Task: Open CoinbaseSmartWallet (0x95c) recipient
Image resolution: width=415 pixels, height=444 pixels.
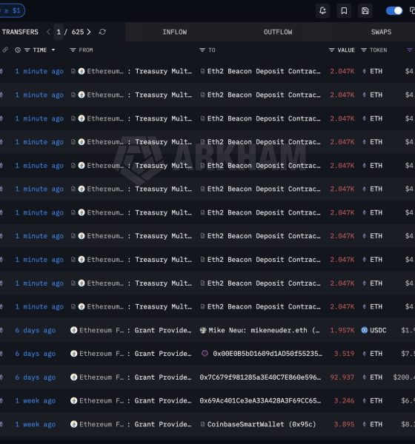Action: coord(262,424)
